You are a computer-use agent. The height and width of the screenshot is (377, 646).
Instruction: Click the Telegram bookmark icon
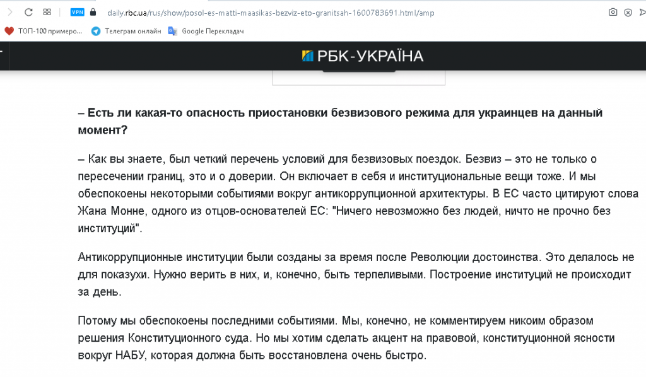coord(96,32)
